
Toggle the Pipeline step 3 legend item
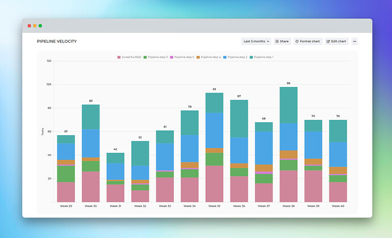tap(156, 57)
